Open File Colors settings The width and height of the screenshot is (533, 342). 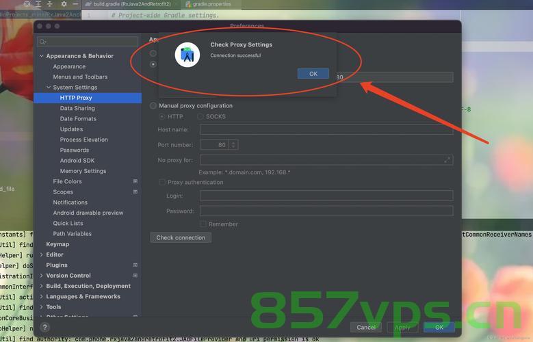(67, 181)
